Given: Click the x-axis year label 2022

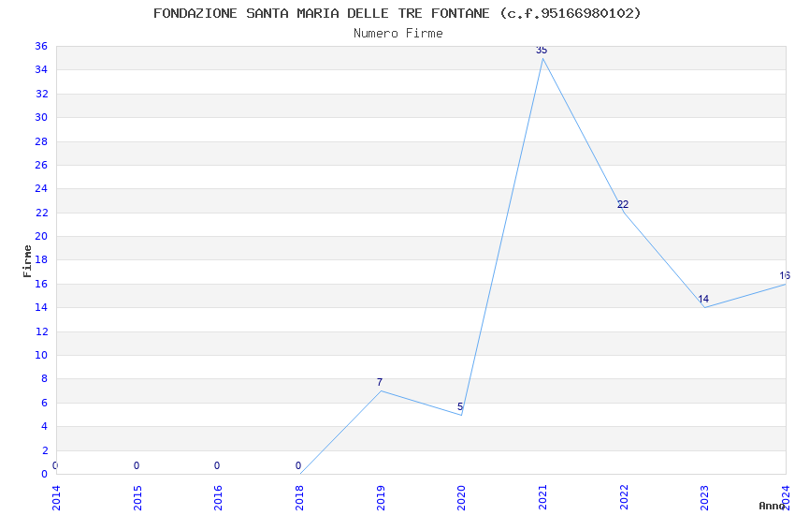Looking at the screenshot, I should 624,497.
